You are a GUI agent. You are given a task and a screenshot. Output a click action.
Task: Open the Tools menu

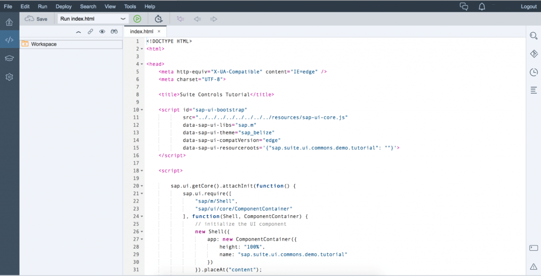pyautogui.click(x=130, y=6)
